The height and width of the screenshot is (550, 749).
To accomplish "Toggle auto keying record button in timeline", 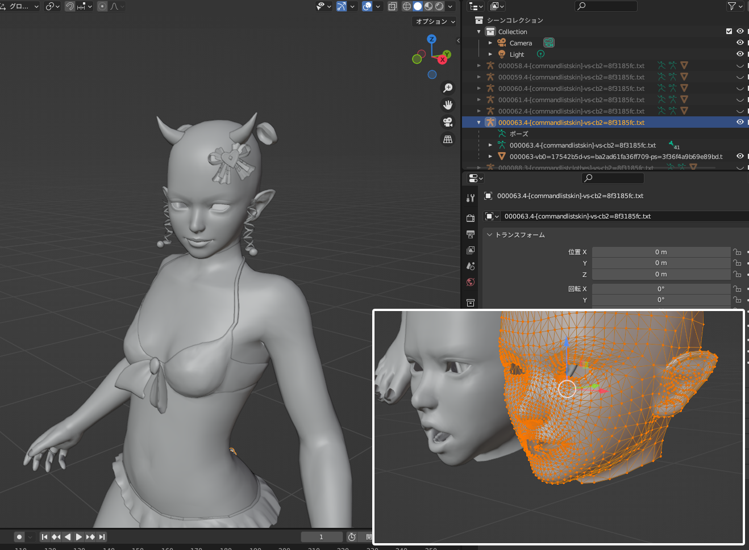I will 19,537.
